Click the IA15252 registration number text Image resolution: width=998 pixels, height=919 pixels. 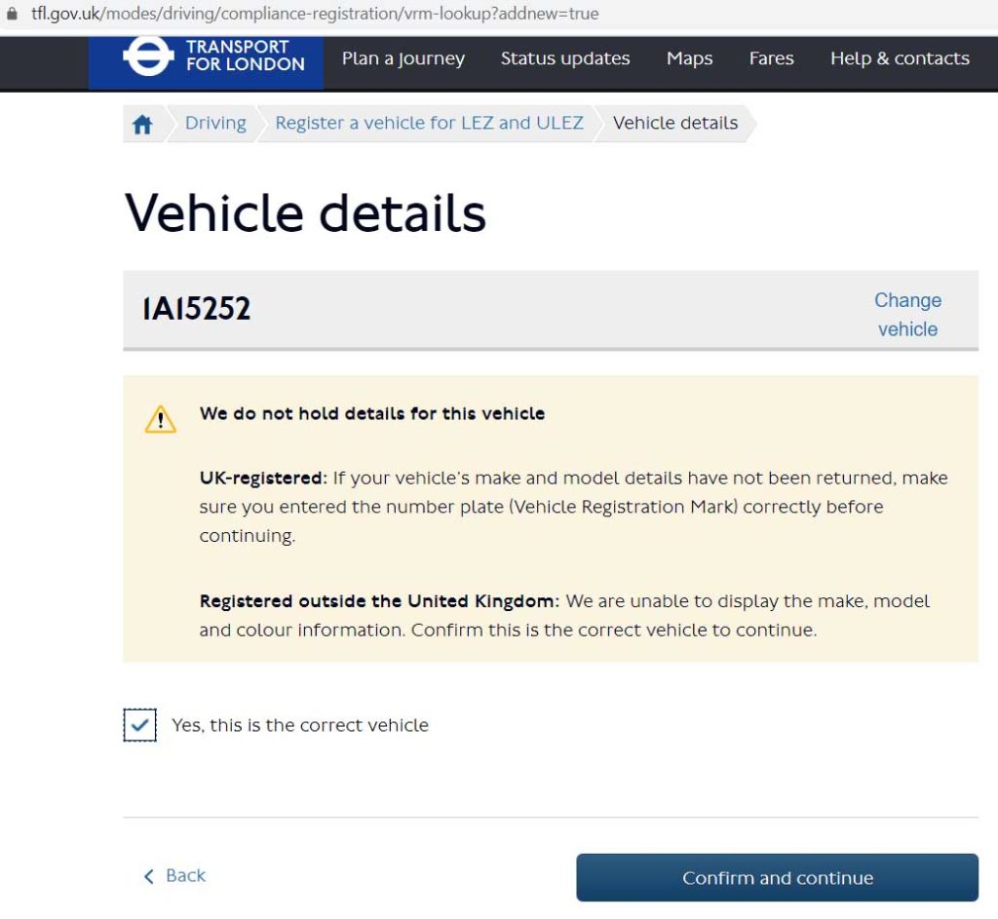coord(197,309)
